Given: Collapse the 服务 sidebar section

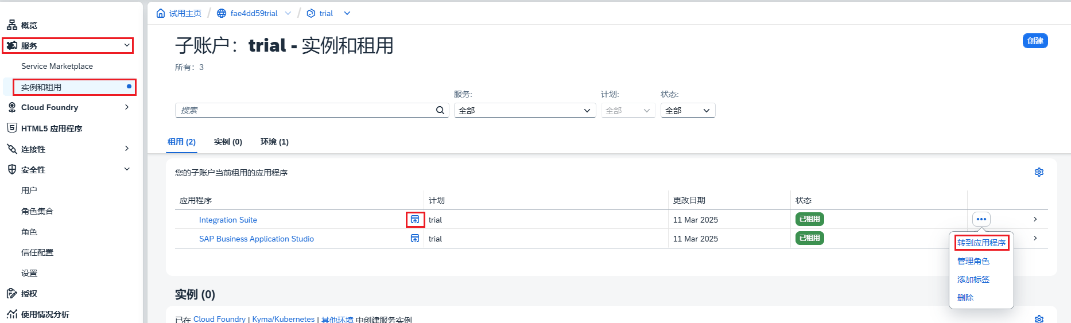Looking at the screenshot, I should tap(127, 45).
